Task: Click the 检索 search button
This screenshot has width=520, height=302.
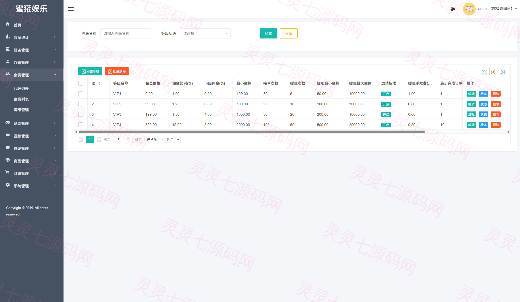Action: (269, 33)
